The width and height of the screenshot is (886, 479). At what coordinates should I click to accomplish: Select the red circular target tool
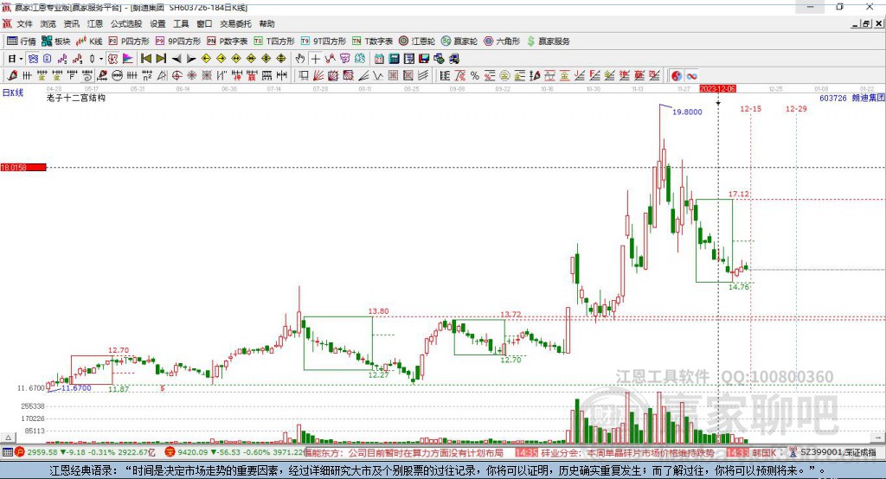coord(177,76)
